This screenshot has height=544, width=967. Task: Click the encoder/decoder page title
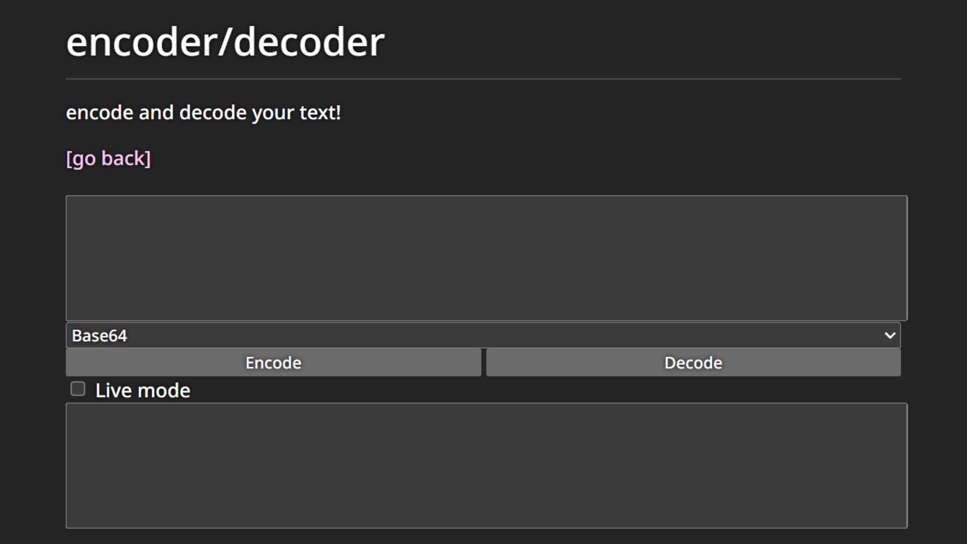(225, 43)
